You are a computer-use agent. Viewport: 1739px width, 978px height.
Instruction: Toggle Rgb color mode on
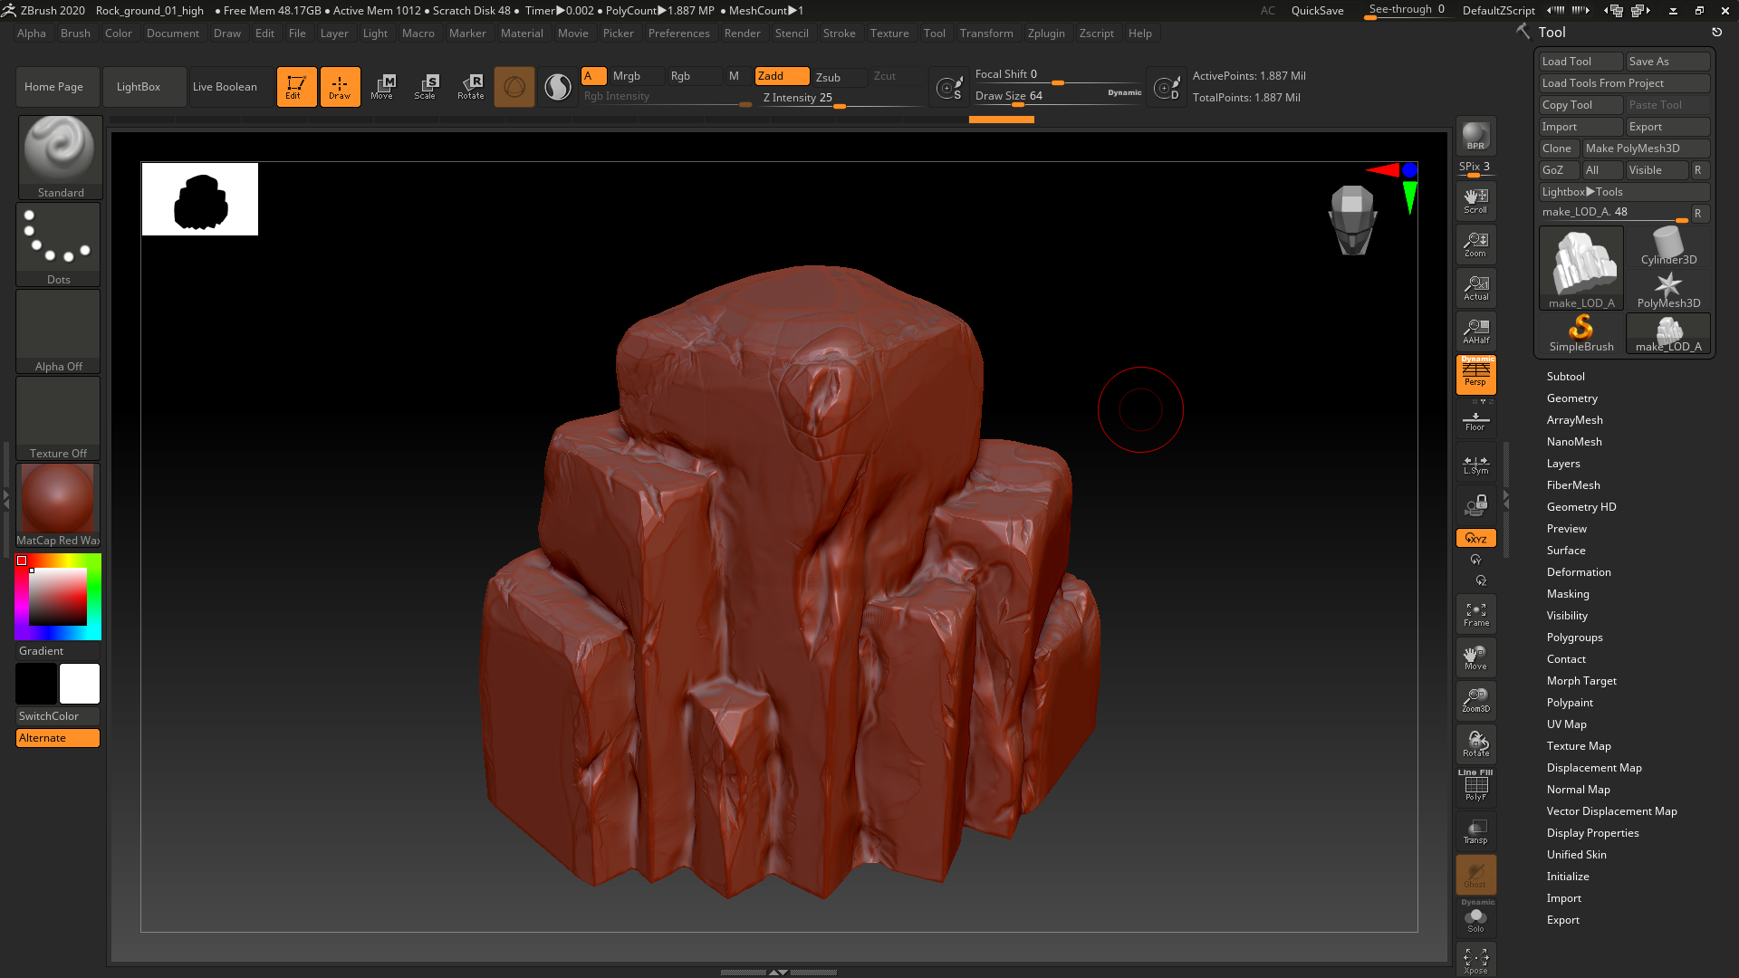point(679,75)
